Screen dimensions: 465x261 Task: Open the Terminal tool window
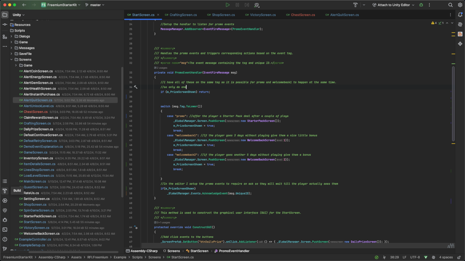(5, 229)
